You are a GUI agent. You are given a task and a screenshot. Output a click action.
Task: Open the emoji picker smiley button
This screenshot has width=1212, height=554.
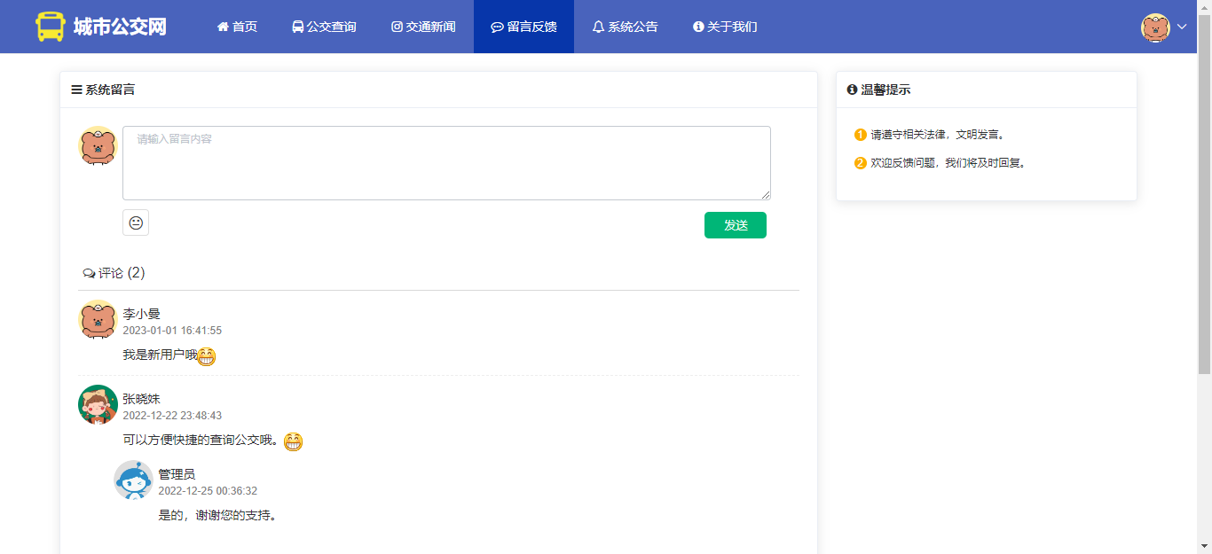[136, 222]
